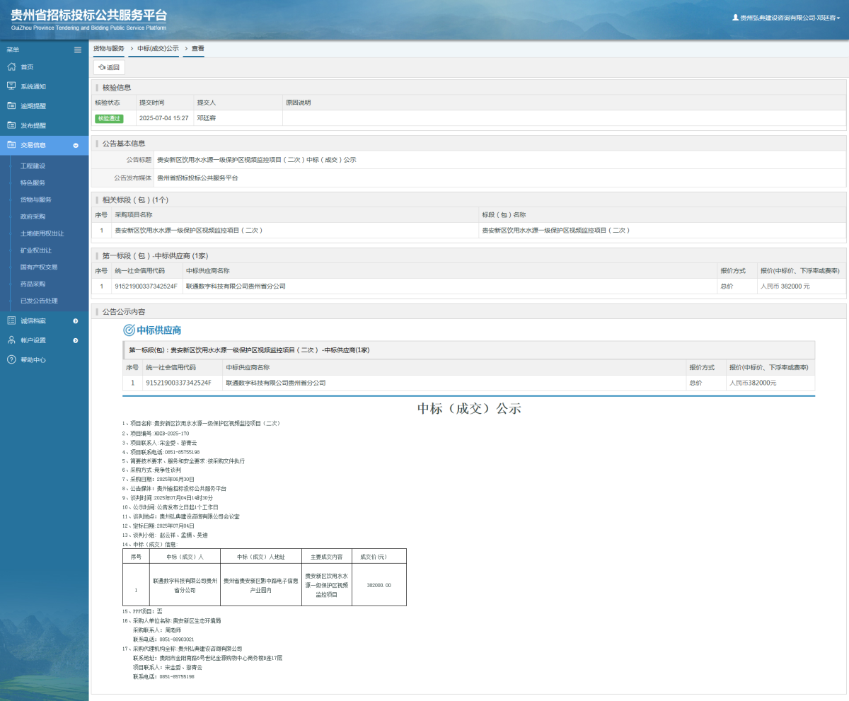Screen dimensions: 849x701
Task: Click the green 核验通过 status badge
Action: pyautogui.click(x=109, y=118)
